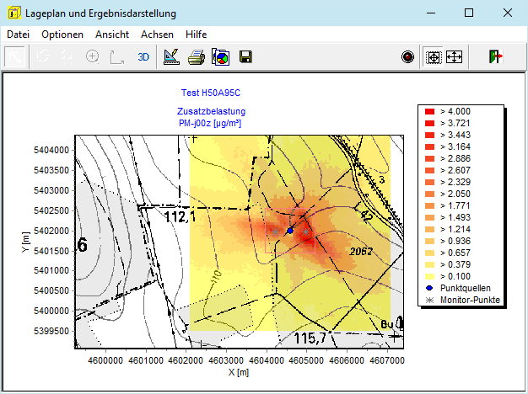Click the greyed-out refresh/redraw icon

coord(43,56)
